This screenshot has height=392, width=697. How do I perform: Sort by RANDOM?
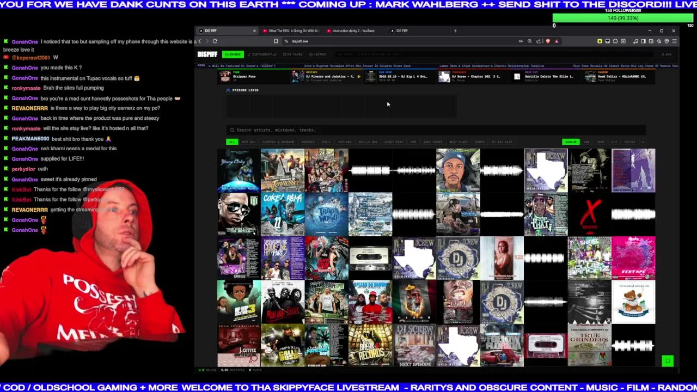click(571, 142)
